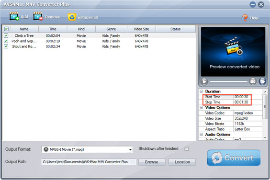Select the Aspect Ratio value Letter Box

tap(242, 129)
